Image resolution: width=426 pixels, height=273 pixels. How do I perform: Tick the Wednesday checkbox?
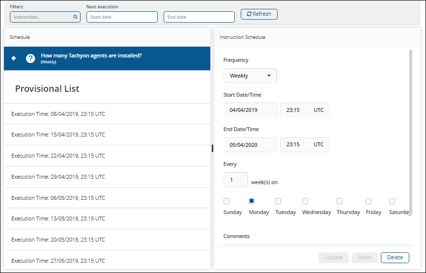pyautogui.click(x=305, y=201)
